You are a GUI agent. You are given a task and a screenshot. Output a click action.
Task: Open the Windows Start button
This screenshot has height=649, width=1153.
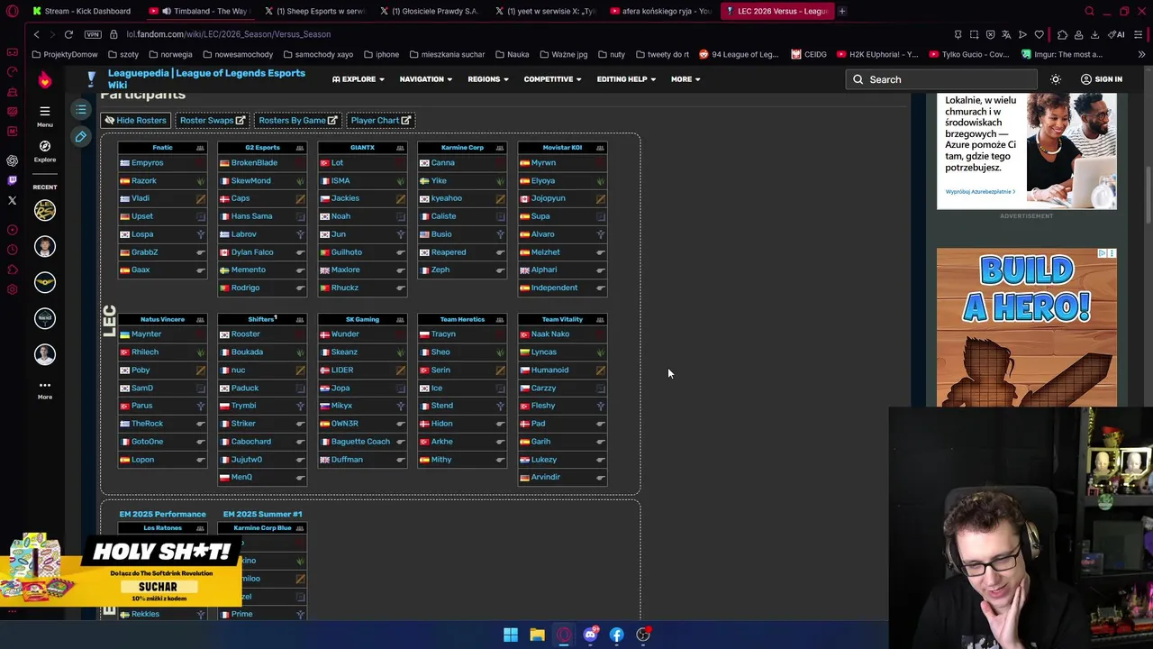click(511, 635)
